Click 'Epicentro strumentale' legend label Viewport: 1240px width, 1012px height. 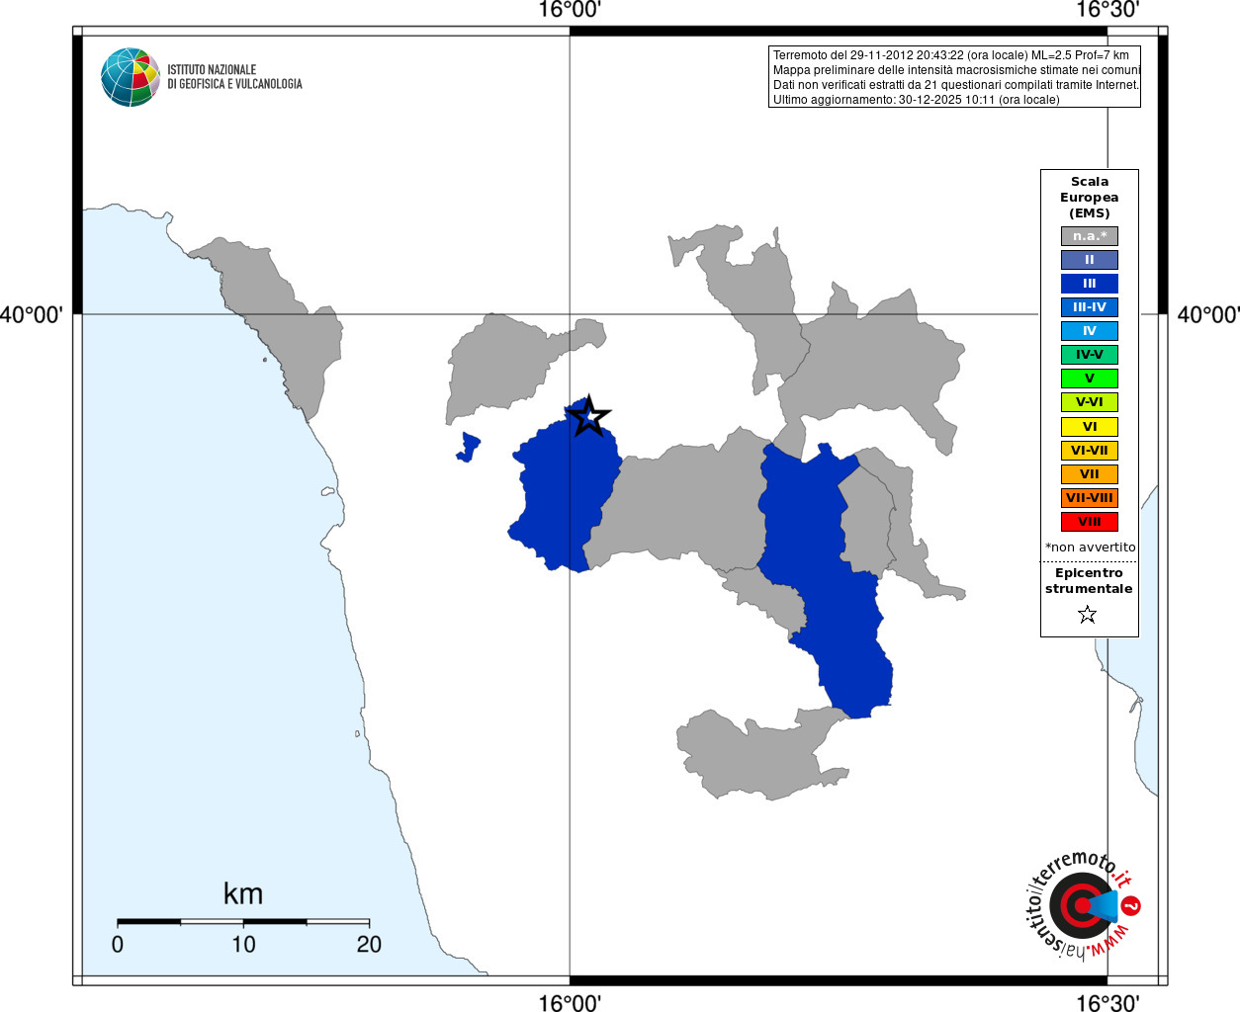pyautogui.click(x=1089, y=580)
